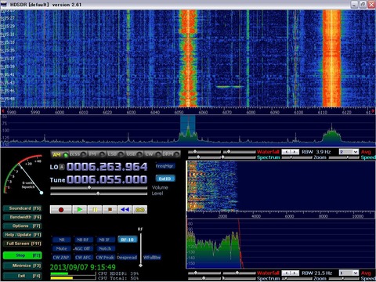Click the blue Rewind button
Screen dimensions: 376x282
tap(125, 210)
